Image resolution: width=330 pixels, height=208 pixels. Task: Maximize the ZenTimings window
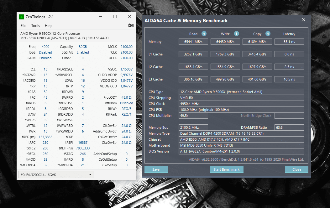point(115,17)
